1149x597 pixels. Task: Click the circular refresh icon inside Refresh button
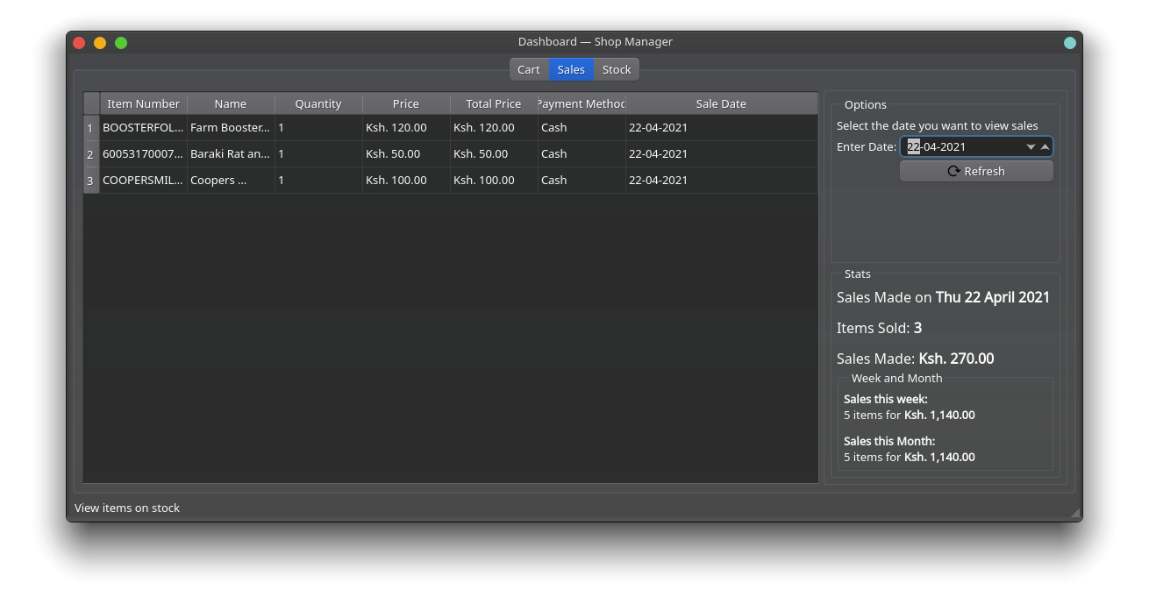(953, 171)
